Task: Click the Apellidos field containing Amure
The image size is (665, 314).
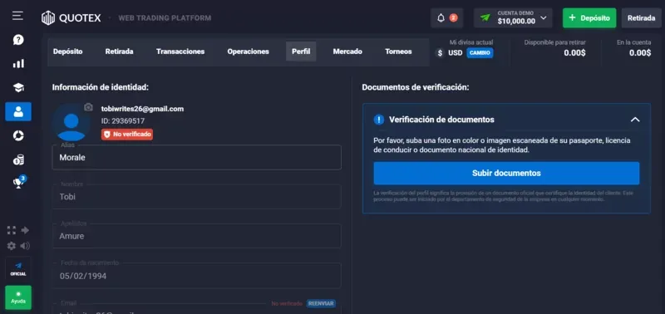Action: (x=196, y=236)
